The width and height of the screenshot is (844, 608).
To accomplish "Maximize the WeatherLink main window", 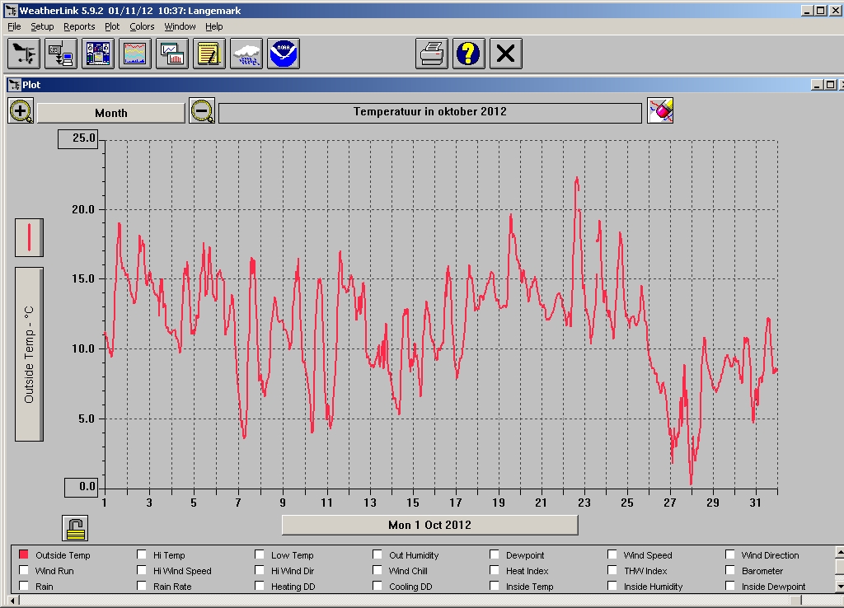I will pyautogui.click(x=821, y=10).
